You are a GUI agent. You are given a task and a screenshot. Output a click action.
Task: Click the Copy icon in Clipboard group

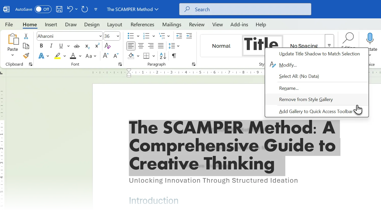pyautogui.click(x=26, y=46)
